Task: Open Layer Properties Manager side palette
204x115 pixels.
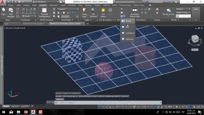Action: click(x=2, y=65)
